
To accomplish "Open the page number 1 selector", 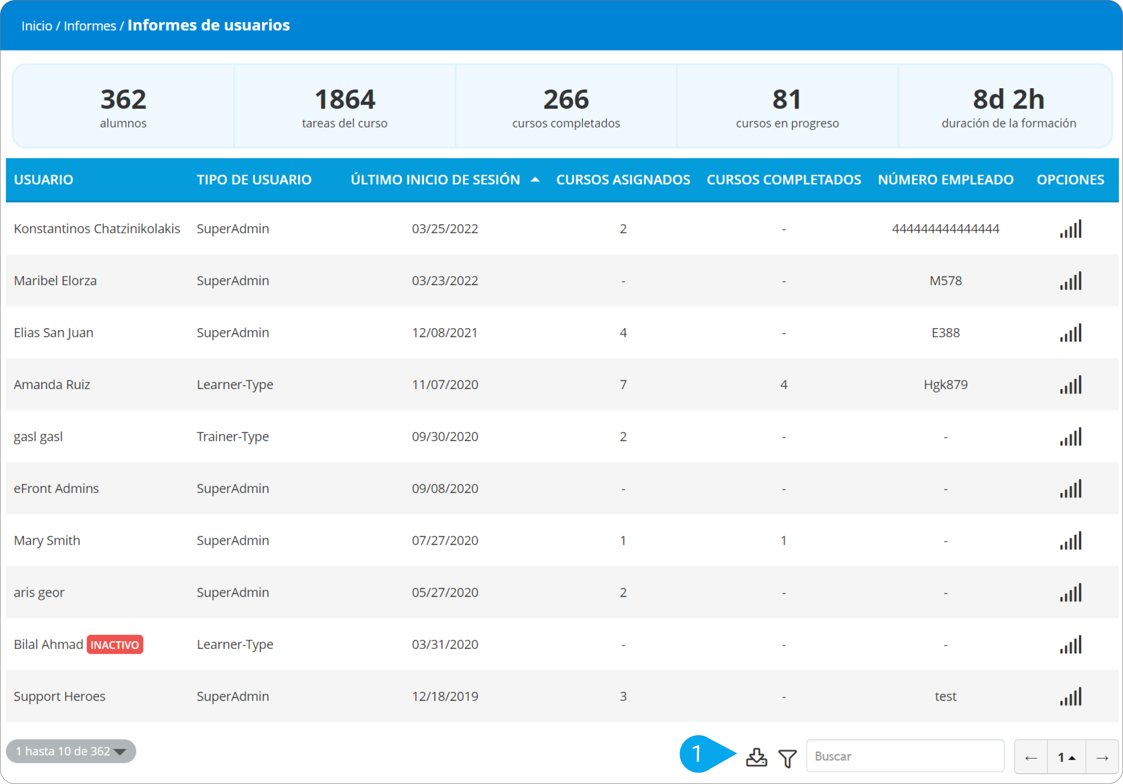I will click(x=1066, y=757).
